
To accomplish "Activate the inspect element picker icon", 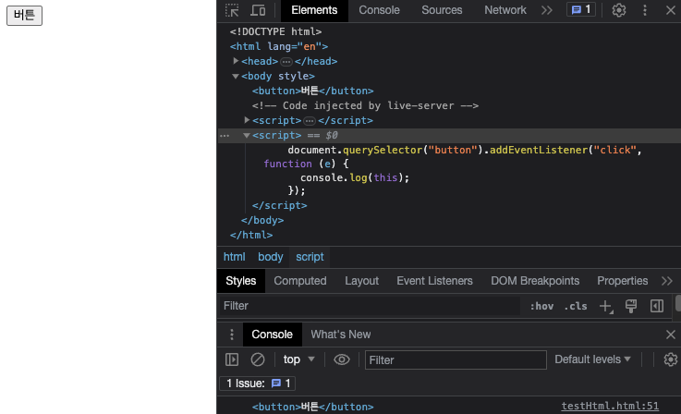I will 232,10.
